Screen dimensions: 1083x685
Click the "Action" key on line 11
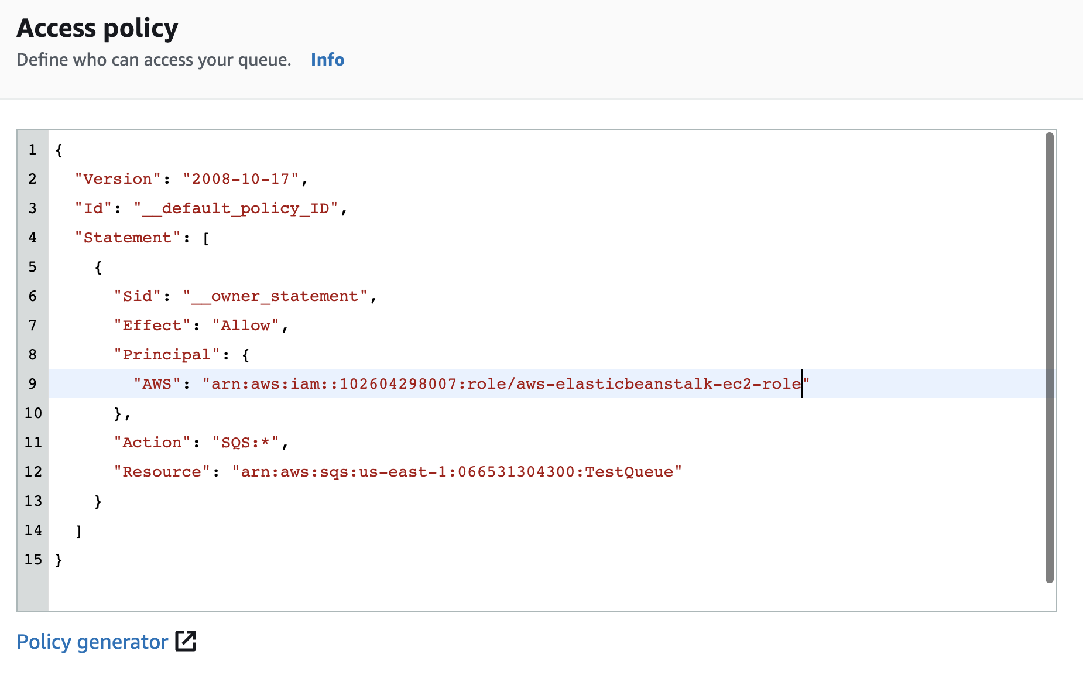point(152,443)
